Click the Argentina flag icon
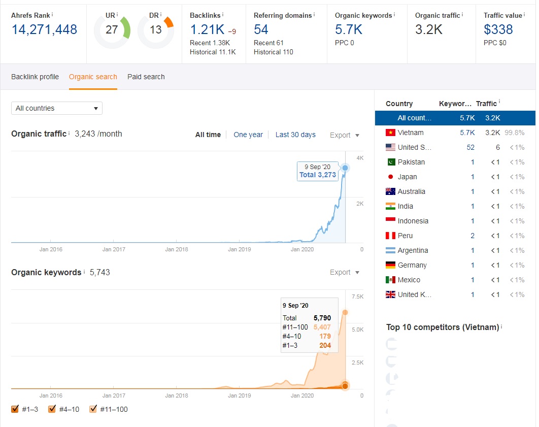 point(390,250)
